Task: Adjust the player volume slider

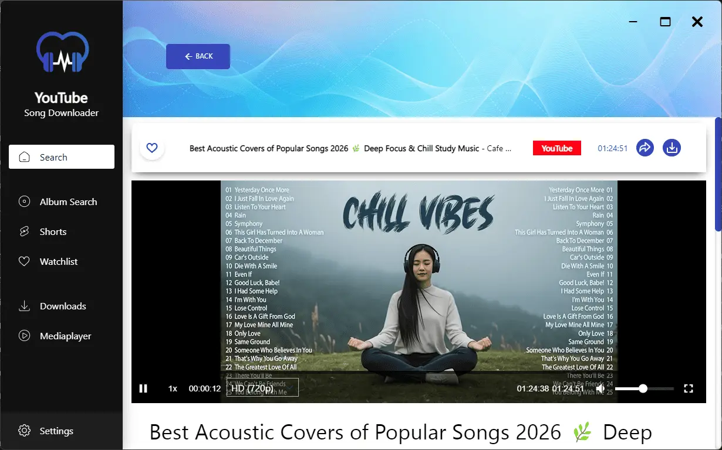Action: [644, 388]
